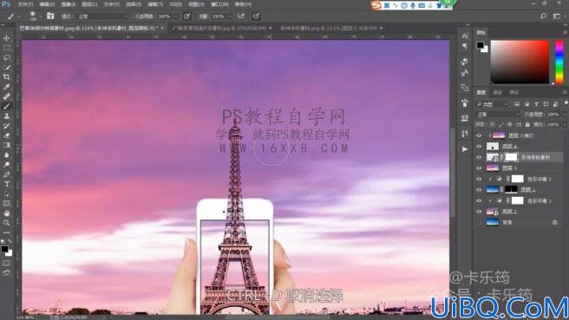Click the Sogou microphone icon
The image size is (569, 320).
click(413, 5)
